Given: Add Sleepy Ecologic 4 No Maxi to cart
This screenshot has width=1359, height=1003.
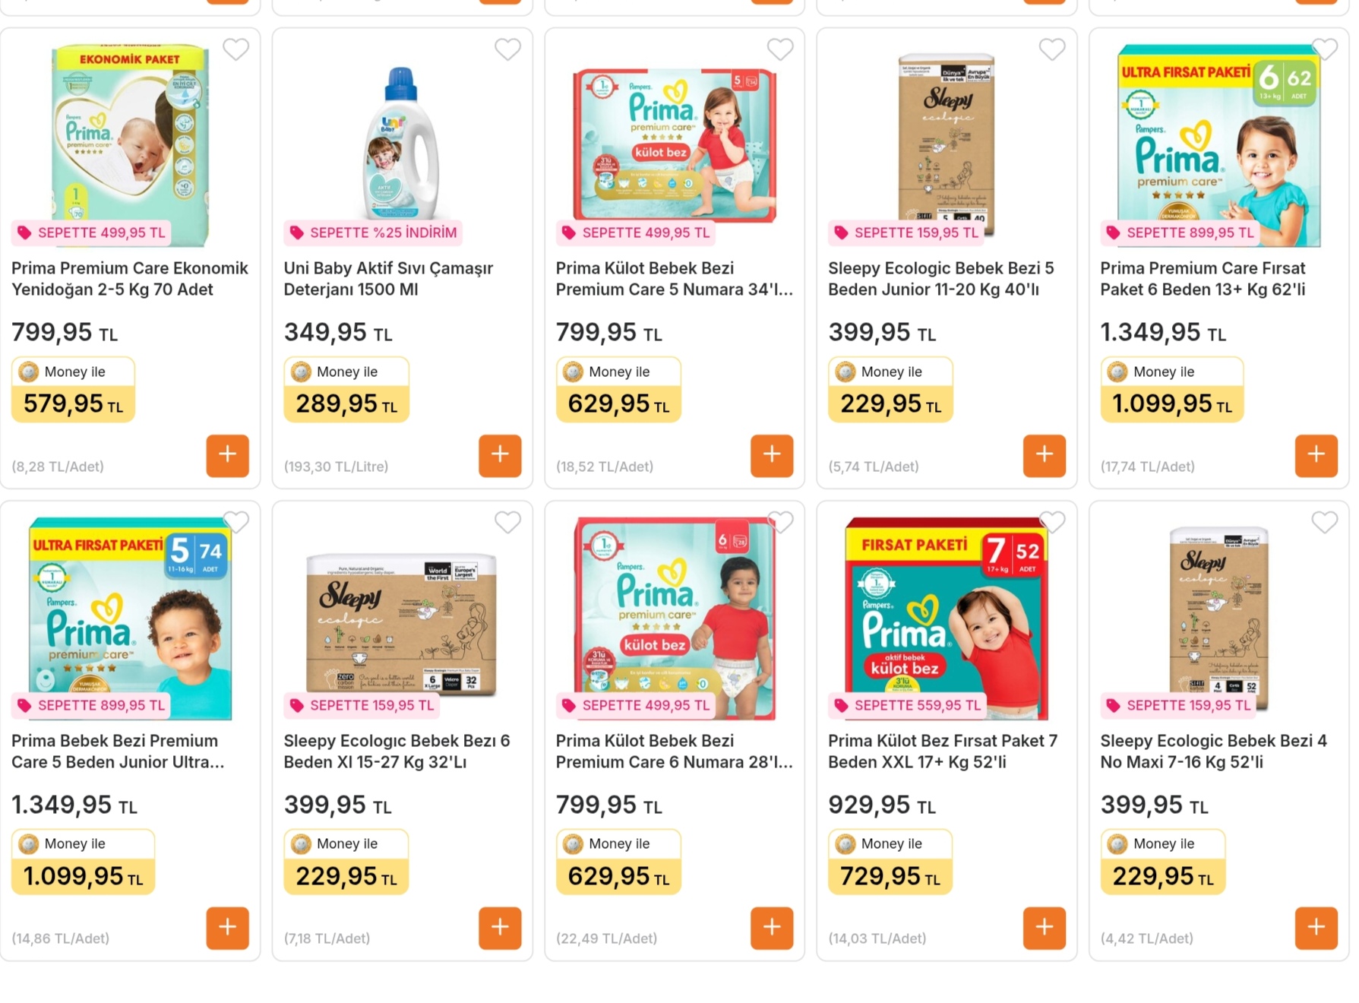Looking at the screenshot, I should (1316, 927).
